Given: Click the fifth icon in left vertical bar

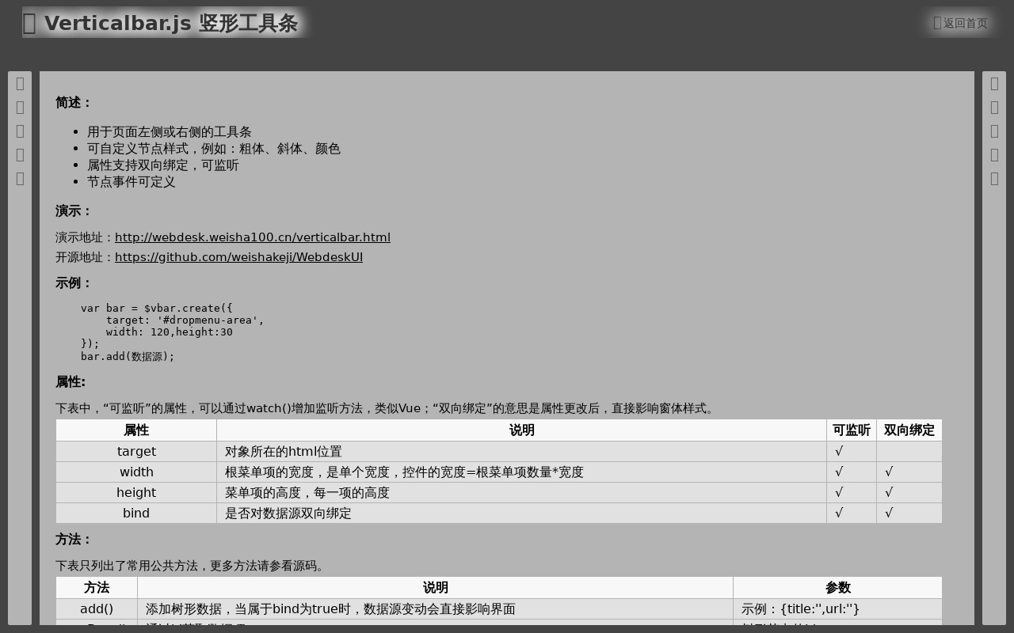Looking at the screenshot, I should [20, 179].
